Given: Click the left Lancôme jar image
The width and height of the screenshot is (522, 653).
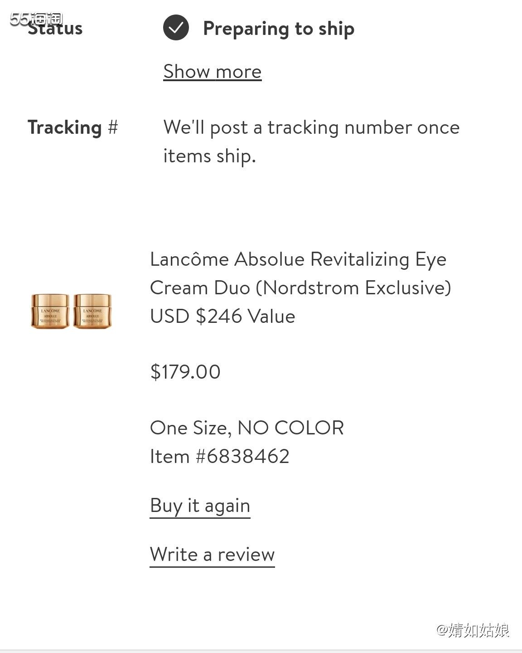Looking at the screenshot, I should point(50,311).
